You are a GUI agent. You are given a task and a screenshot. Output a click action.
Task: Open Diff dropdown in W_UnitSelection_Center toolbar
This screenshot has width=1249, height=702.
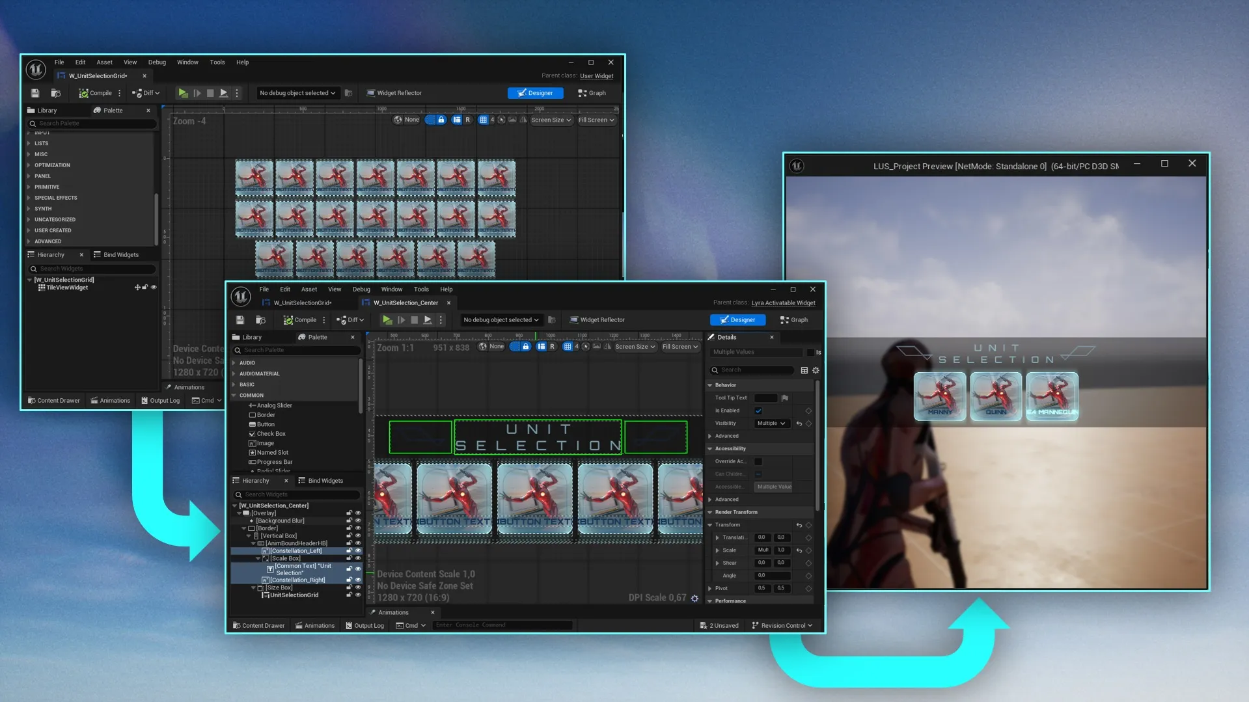(x=350, y=320)
